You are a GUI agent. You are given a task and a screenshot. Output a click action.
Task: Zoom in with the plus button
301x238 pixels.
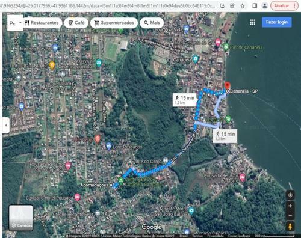(290, 206)
